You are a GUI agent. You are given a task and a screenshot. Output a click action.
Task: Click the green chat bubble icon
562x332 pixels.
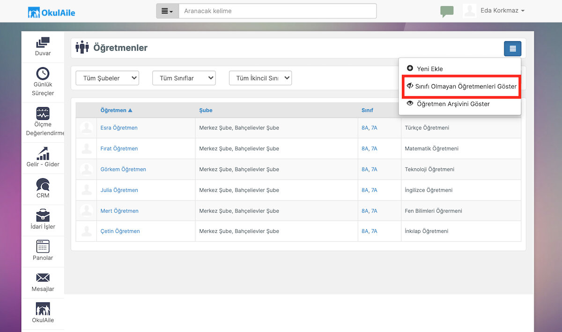(x=447, y=11)
